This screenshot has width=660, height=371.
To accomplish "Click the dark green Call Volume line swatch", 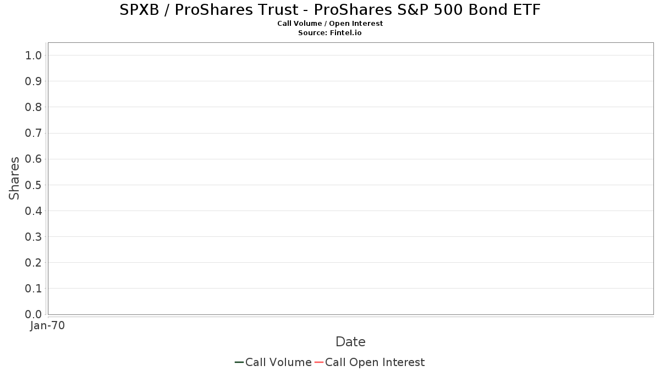I will pos(239,362).
